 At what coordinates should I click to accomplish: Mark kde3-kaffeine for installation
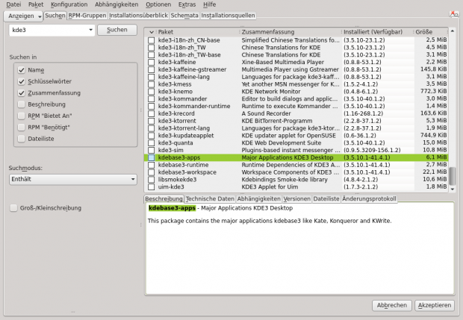click(151, 62)
